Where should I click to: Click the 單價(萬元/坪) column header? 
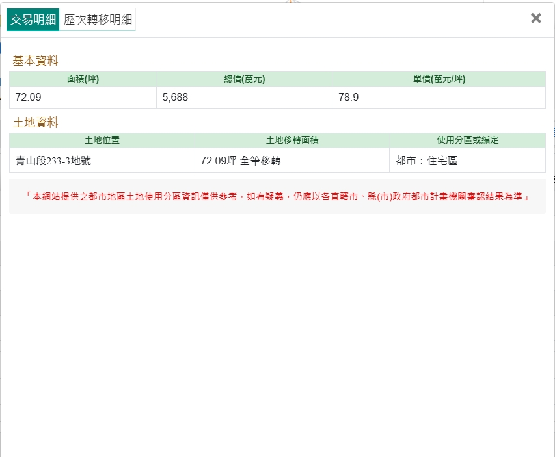click(x=439, y=79)
